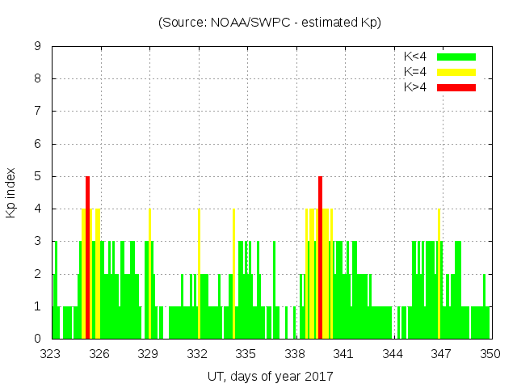Click the yellow bar near day 334
Screen dimensions: 517x388
coord(233,273)
